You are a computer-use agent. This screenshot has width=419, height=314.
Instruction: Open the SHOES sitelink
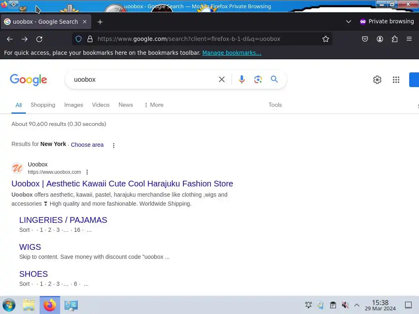(x=34, y=274)
